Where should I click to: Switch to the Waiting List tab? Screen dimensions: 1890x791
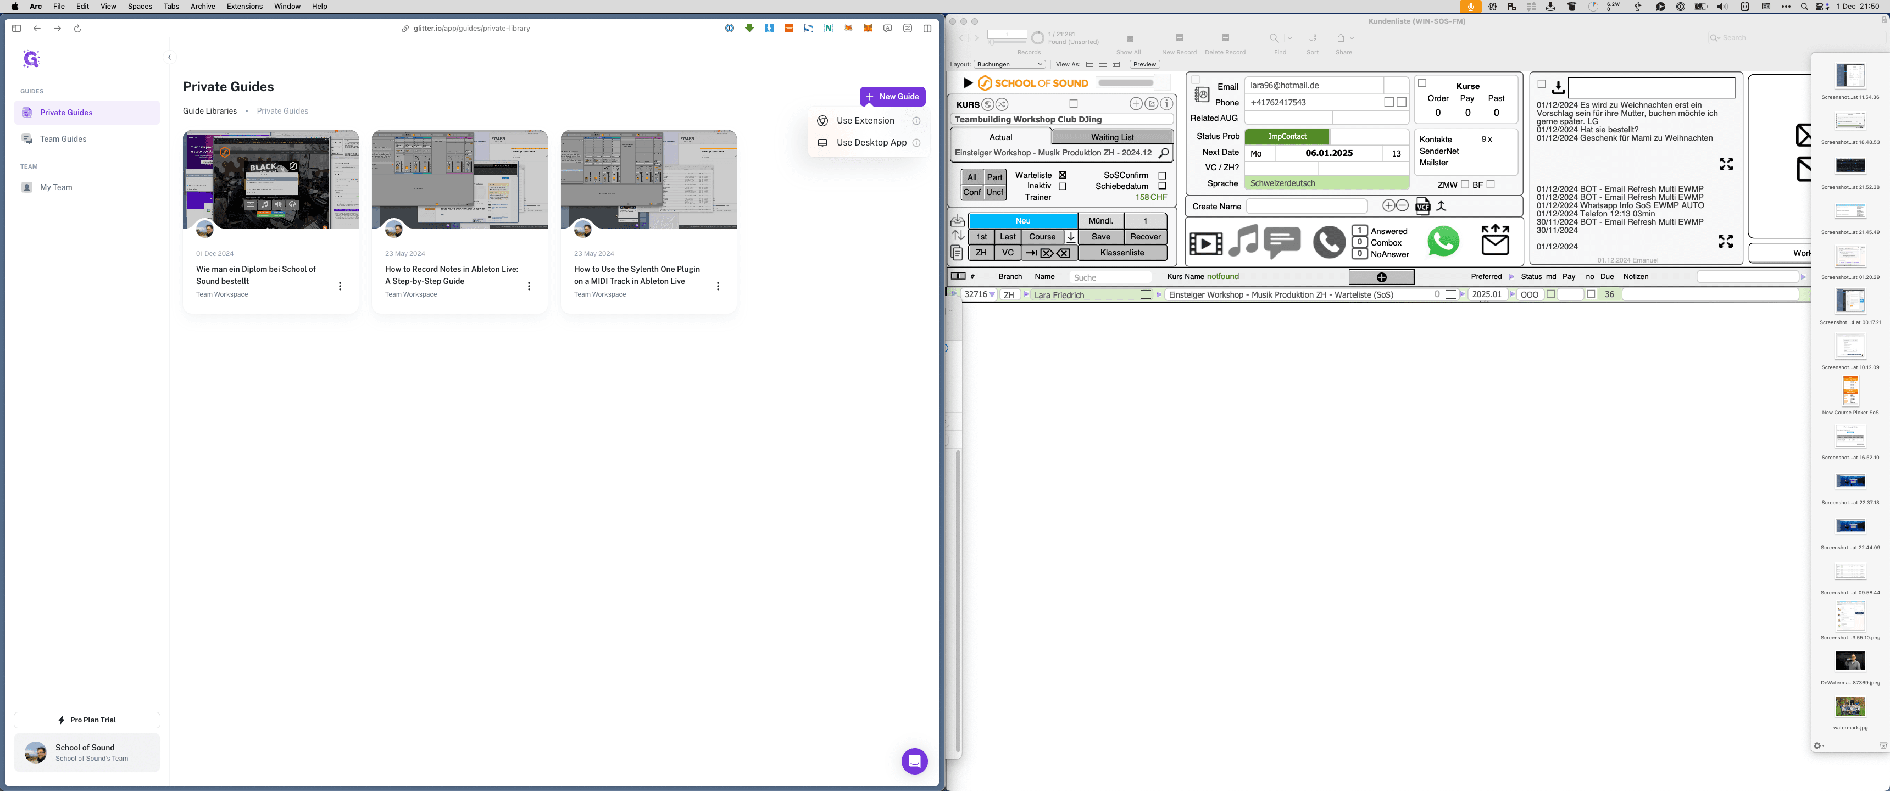tap(1111, 137)
